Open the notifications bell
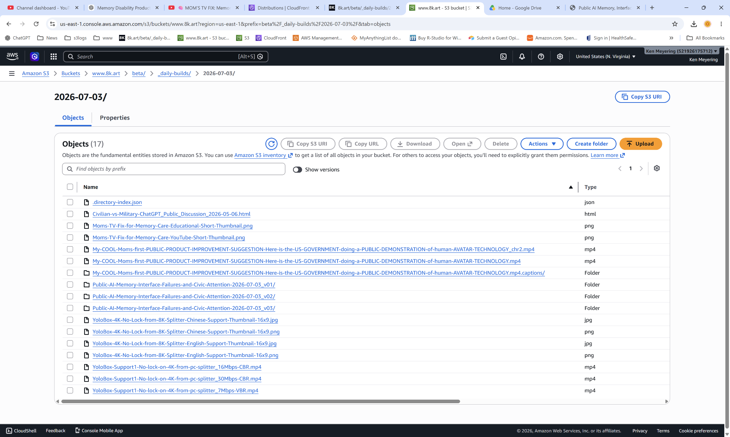Image resolution: width=730 pixels, height=437 pixels. tap(522, 56)
